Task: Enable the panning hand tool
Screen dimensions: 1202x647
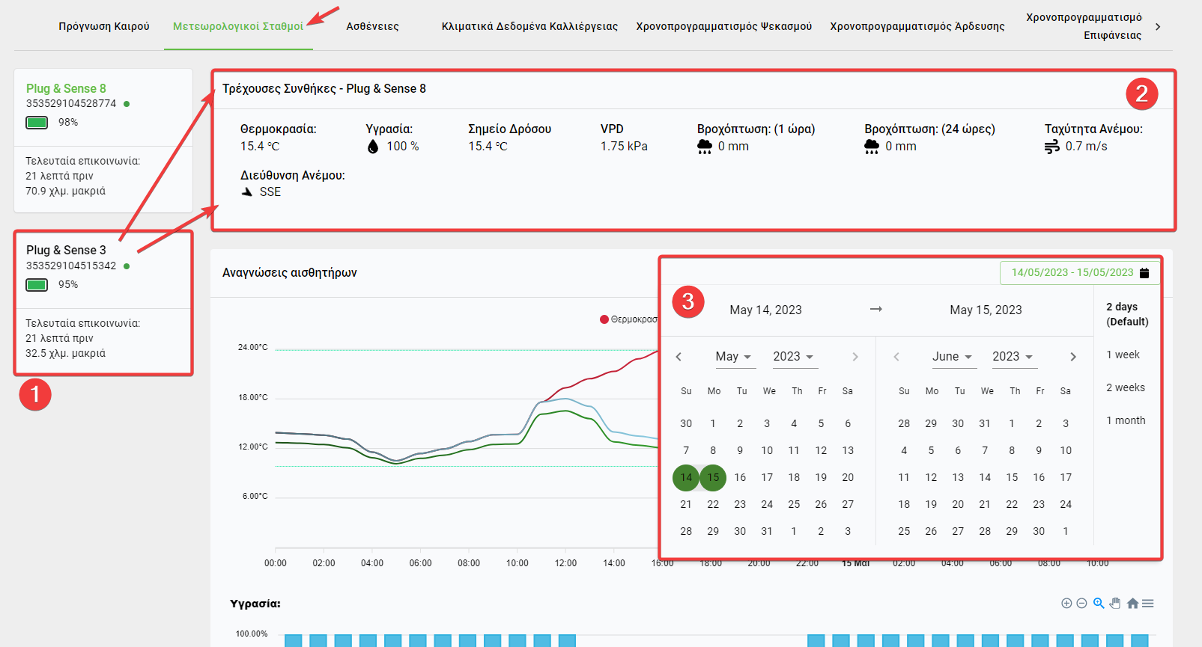Action: pos(1115,604)
